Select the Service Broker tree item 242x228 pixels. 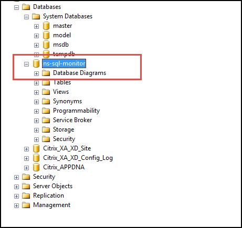coord(72,120)
